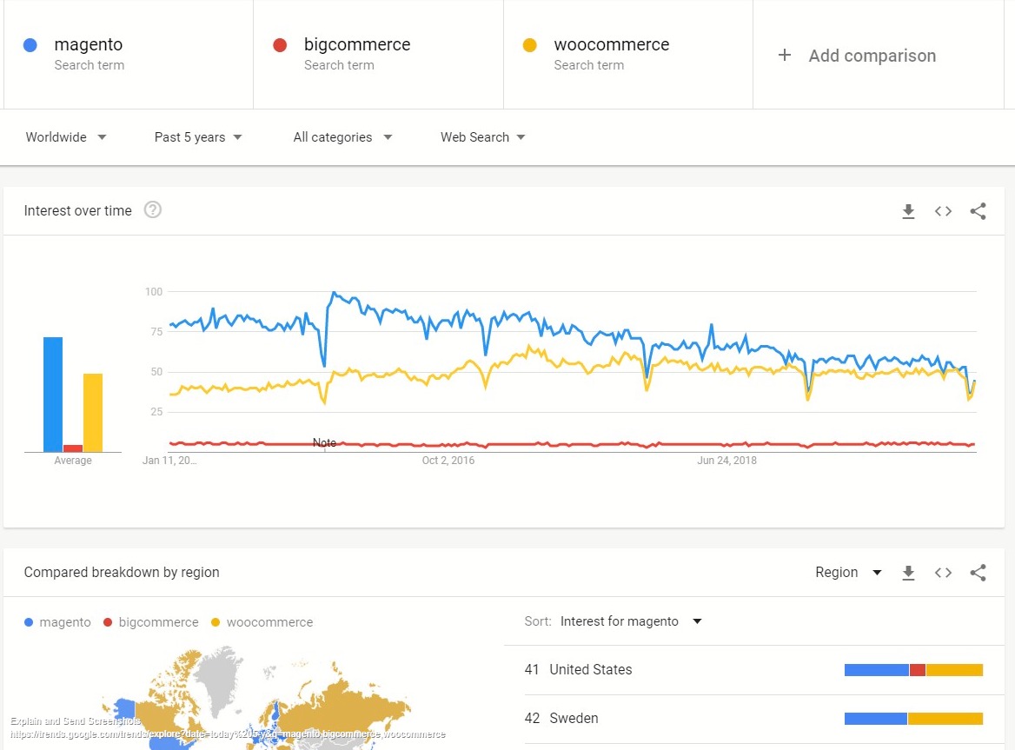1015x750 pixels.
Task: Click the Compared breakdown by region heading
Action: click(122, 572)
